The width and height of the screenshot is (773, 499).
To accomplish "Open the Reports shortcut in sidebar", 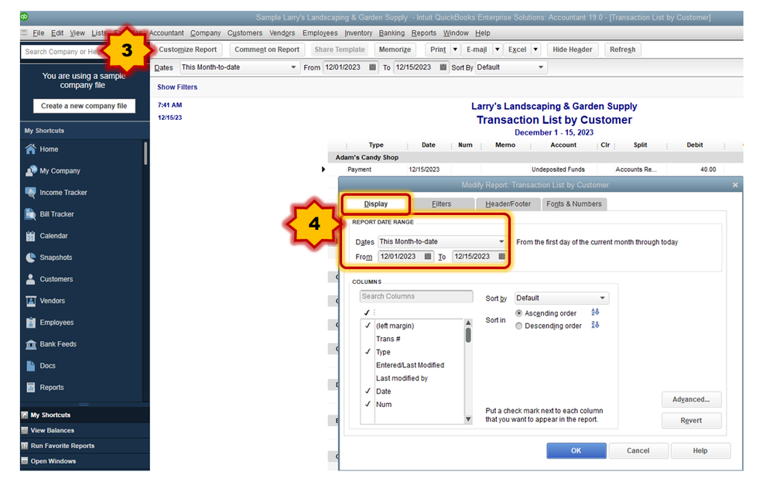I will click(51, 388).
